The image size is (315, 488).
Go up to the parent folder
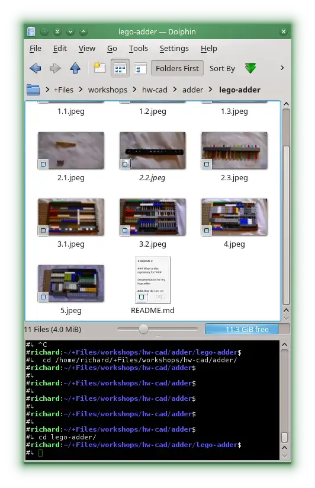pos(75,68)
